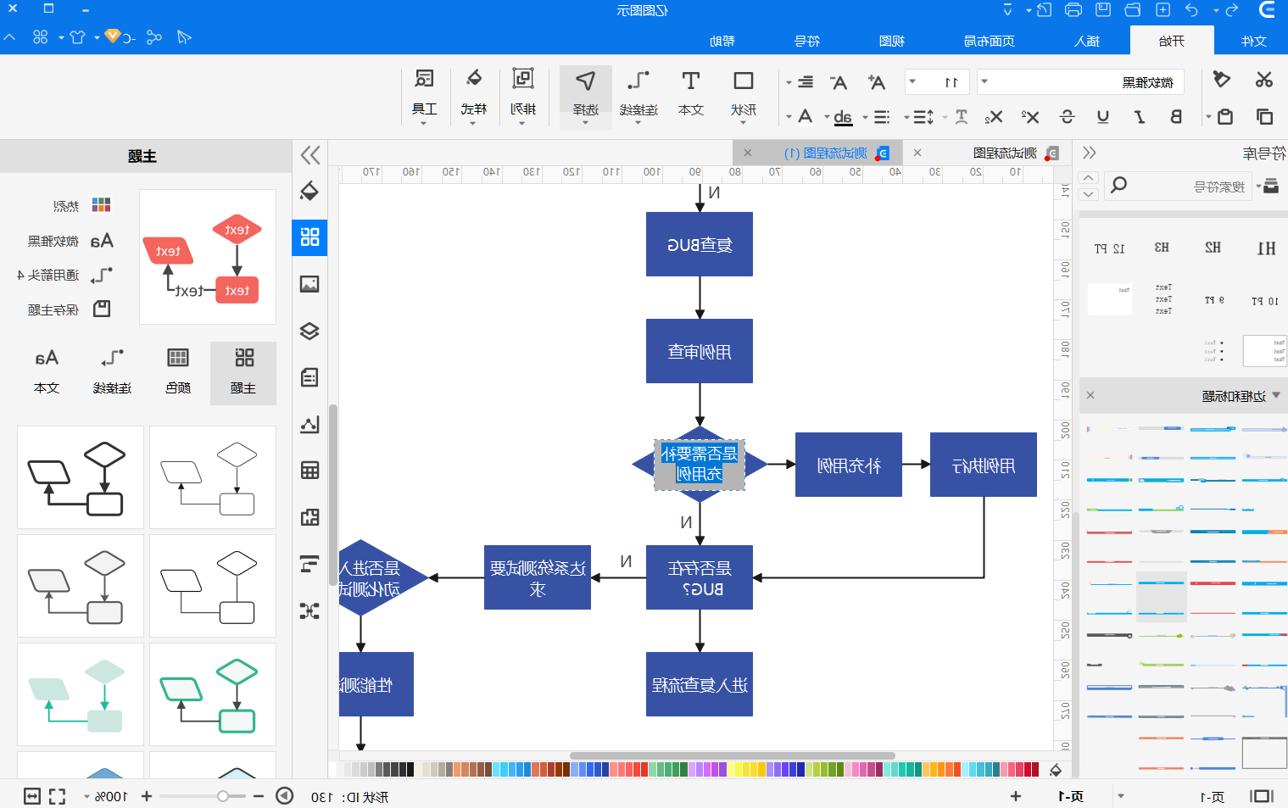Viewport: 1288px width, 808px height.
Task: Click the paint bucket fill icon in sidebar
Action: [309, 191]
